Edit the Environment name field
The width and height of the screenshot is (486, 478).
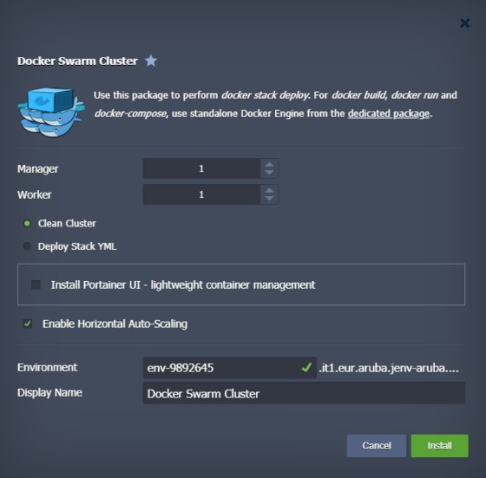pyautogui.click(x=230, y=368)
